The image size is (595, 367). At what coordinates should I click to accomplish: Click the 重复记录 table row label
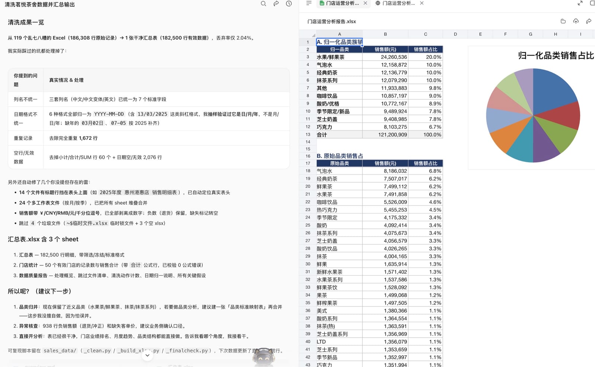click(x=23, y=138)
